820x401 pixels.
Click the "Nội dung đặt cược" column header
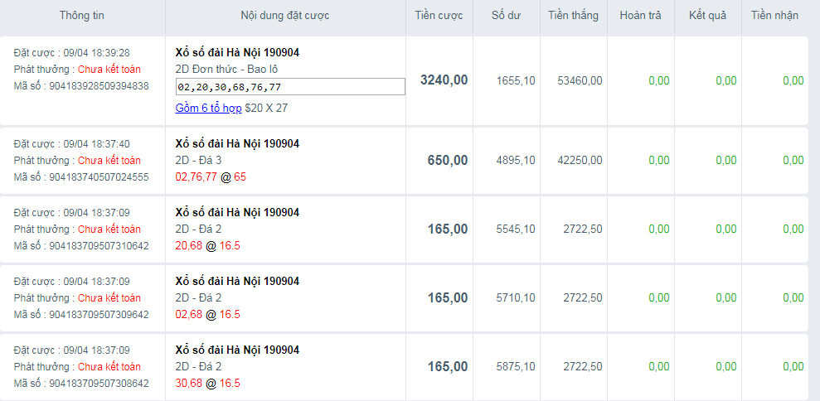pyautogui.click(x=285, y=16)
